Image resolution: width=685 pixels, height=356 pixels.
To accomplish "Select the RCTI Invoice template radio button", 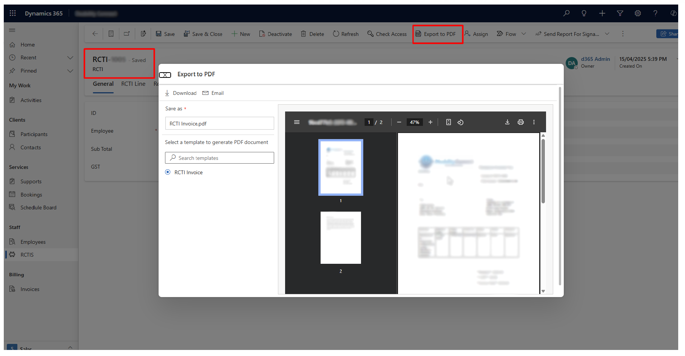I will (168, 172).
